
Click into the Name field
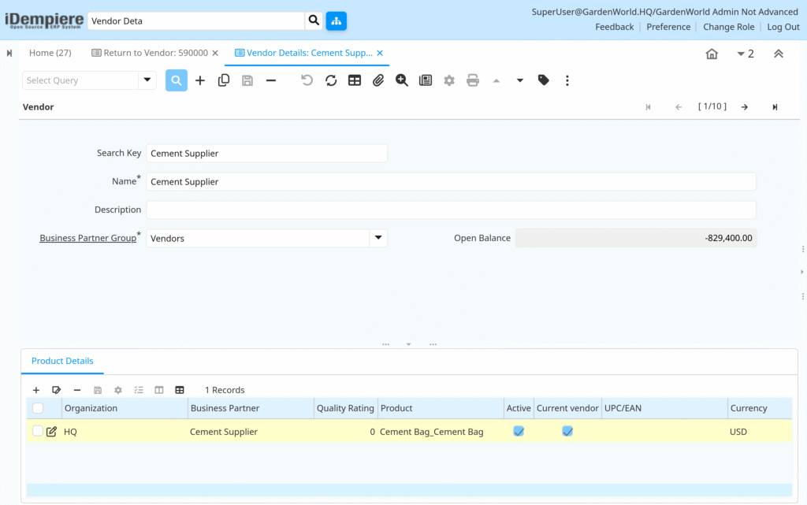[x=451, y=181]
